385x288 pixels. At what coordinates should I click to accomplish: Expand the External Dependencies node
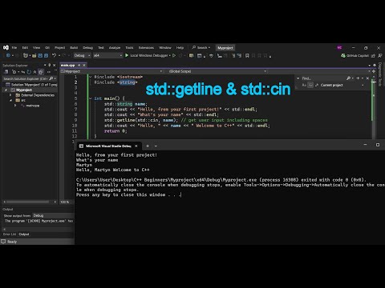click(x=10, y=95)
